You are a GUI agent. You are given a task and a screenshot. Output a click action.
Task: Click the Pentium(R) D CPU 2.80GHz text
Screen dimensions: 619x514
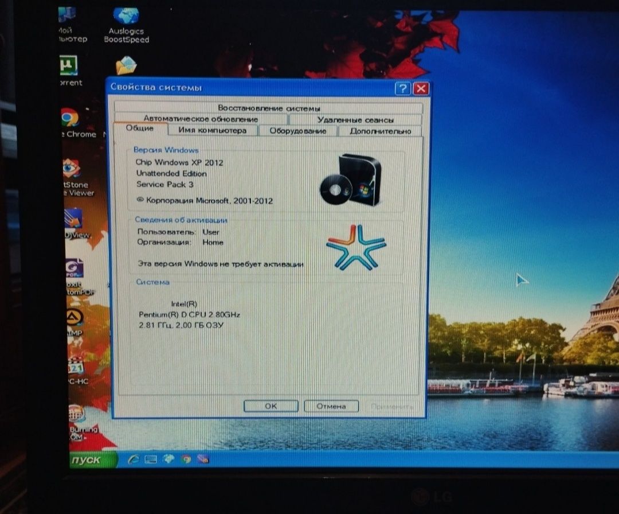[x=190, y=315]
